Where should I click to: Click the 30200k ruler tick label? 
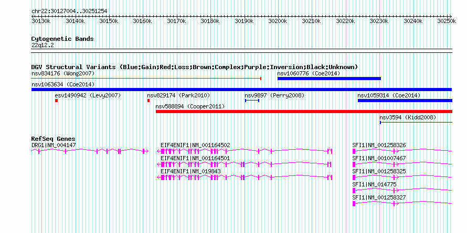278,21
